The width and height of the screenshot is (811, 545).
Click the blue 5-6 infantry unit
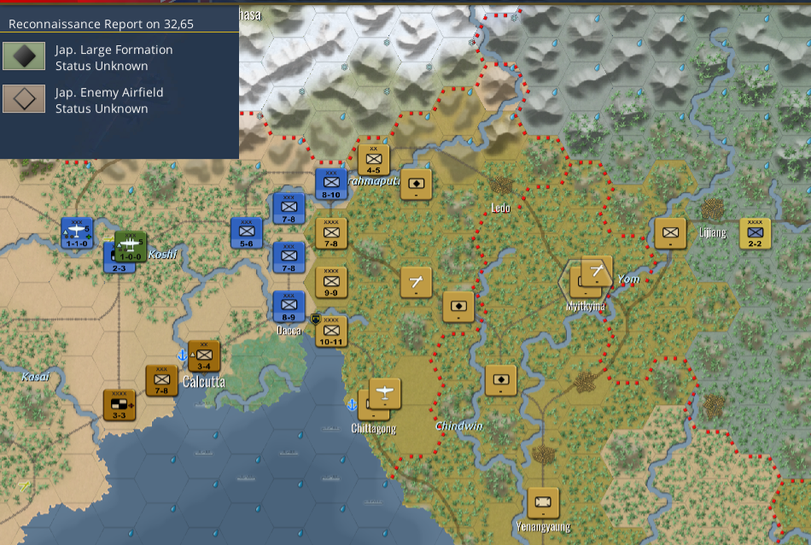[x=247, y=233]
